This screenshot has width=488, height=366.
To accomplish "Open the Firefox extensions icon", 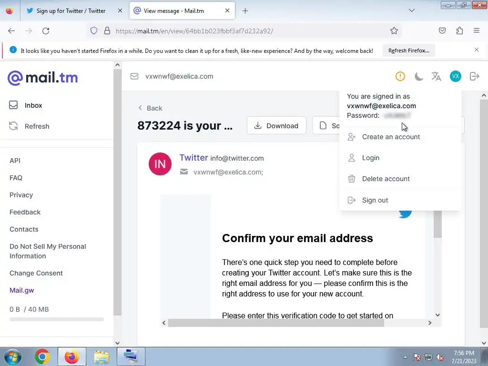I will tap(459, 30).
